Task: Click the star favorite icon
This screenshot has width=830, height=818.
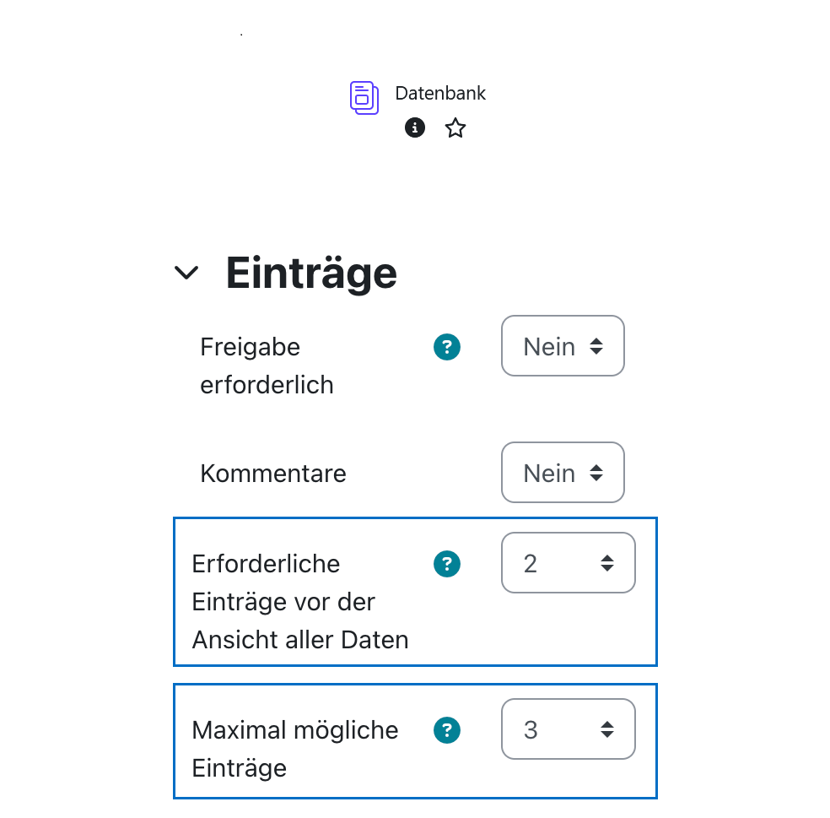Action: click(x=455, y=127)
